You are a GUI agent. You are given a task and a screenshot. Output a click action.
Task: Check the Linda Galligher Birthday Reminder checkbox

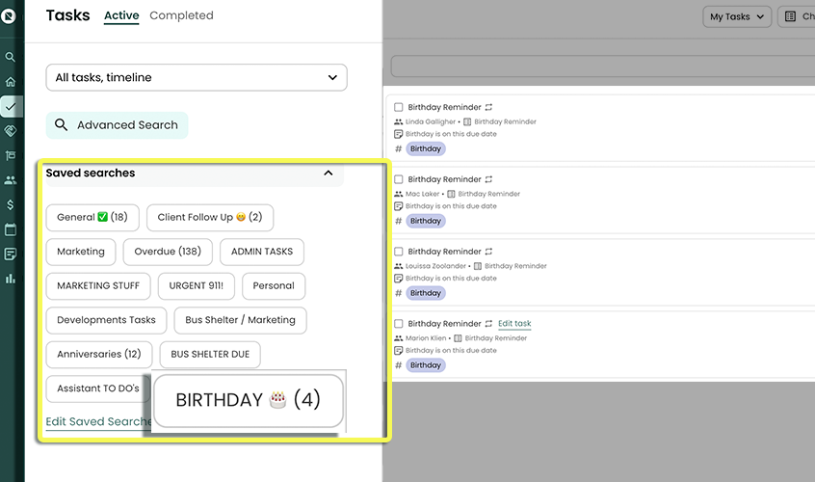tap(399, 108)
